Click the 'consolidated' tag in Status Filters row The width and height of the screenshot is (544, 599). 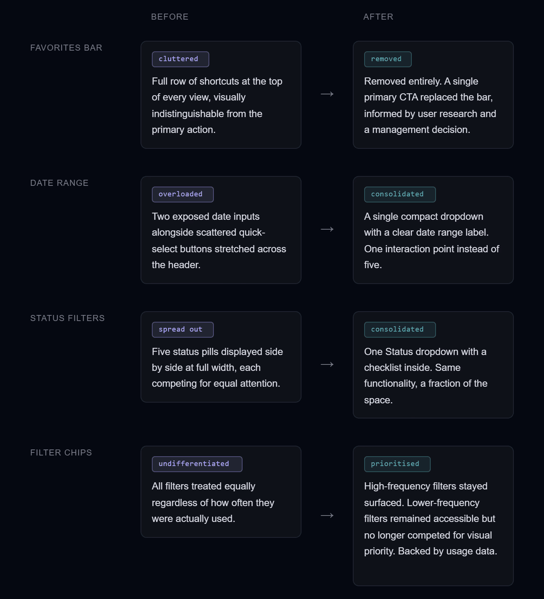pyautogui.click(x=400, y=330)
